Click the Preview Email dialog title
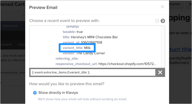This screenshot has height=104, width=192. (43, 7)
